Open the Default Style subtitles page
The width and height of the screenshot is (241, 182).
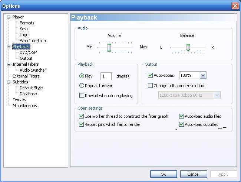pyautogui.click(x=31, y=88)
